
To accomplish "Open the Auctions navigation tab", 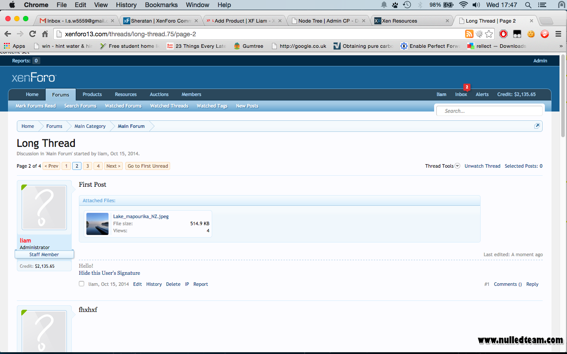I will pyautogui.click(x=159, y=94).
